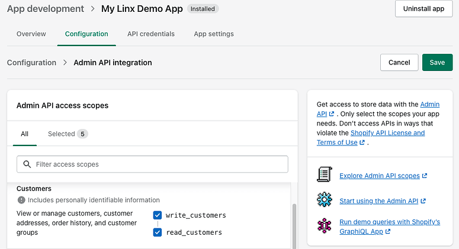
Task: Switch to the API credentials tab
Action: [x=151, y=34]
